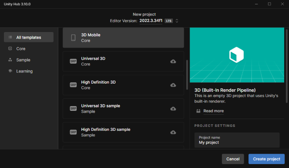Click Create project
Image resolution: width=289 pixels, height=168 pixels.
pyautogui.click(x=266, y=159)
